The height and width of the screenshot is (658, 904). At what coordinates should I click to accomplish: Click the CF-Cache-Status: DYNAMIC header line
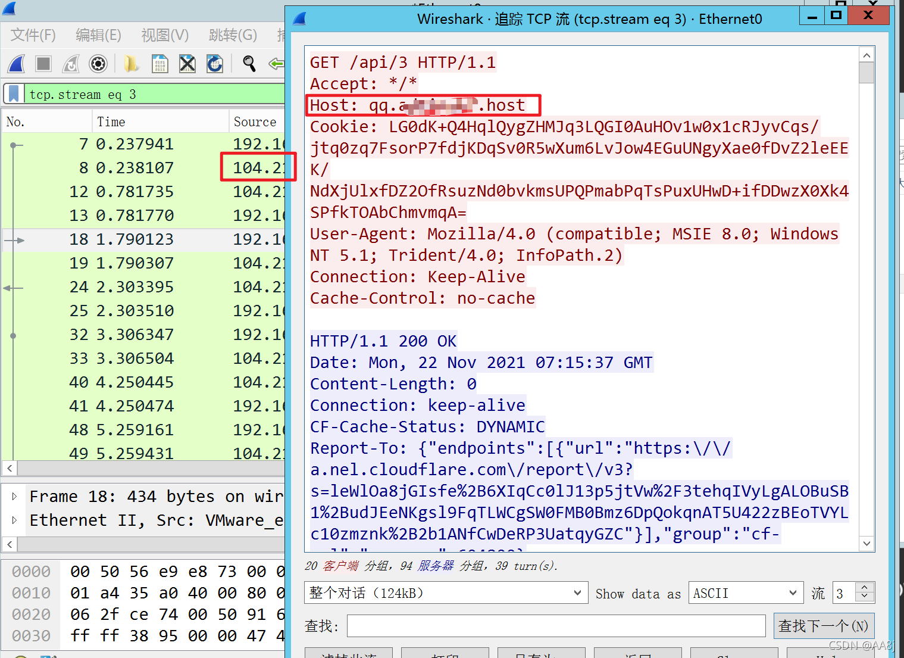(x=427, y=427)
